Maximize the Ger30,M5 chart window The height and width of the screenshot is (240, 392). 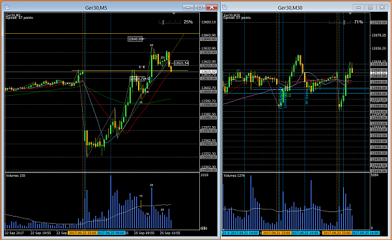click(x=200, y=8)
